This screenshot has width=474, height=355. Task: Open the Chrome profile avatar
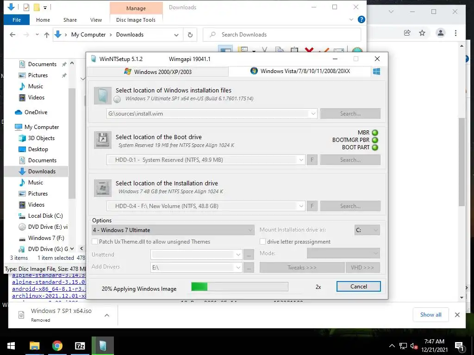point(441,33)
